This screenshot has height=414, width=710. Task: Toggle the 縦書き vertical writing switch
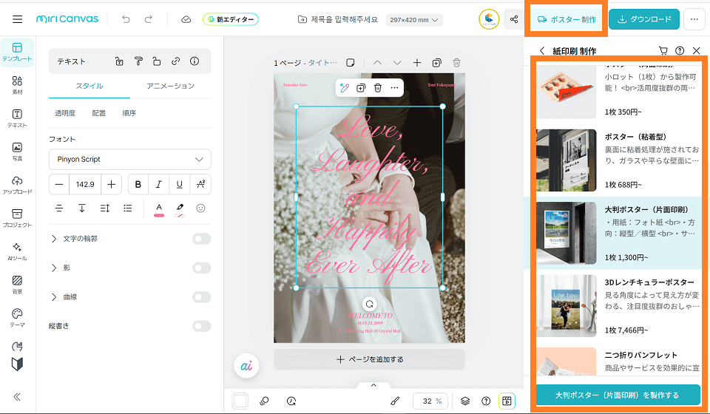click(201, 325)
